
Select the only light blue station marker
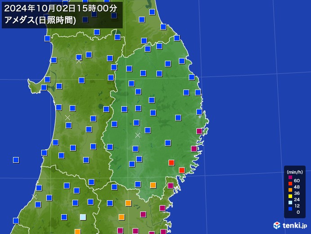[x=83, y=217]
